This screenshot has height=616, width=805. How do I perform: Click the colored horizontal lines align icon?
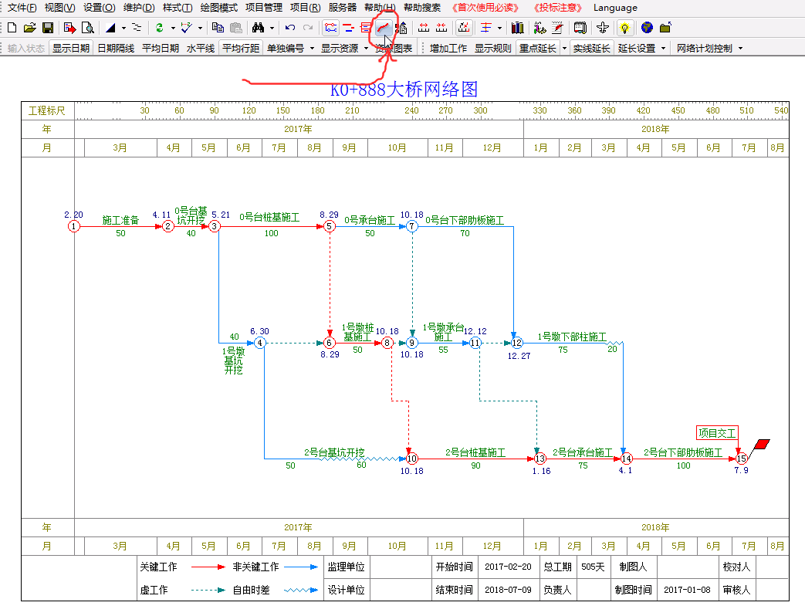click(485, 28)
